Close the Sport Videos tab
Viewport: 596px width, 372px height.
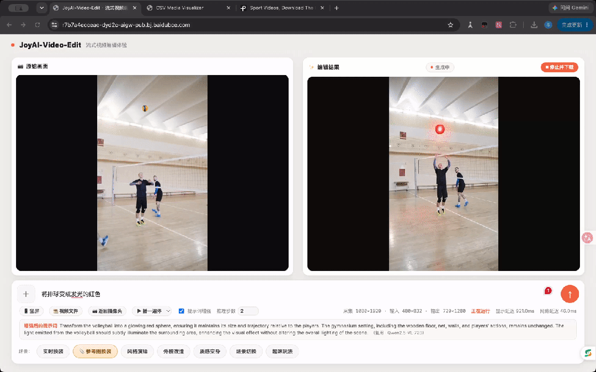322,8
